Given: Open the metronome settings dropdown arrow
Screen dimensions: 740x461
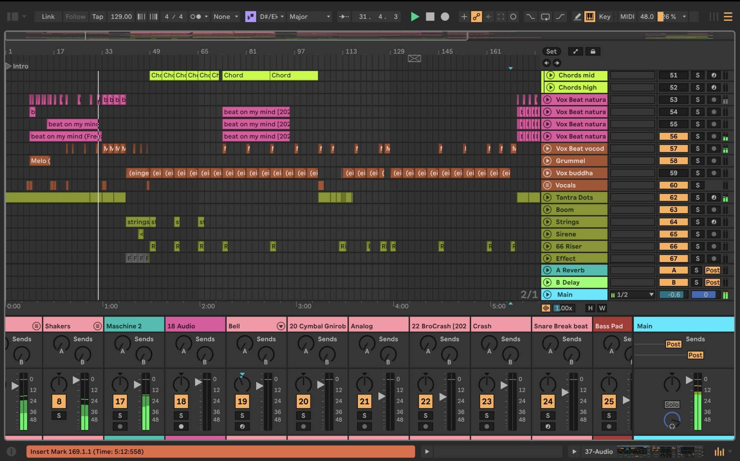Looking at the screenshot, I should click(x=206, y=16).
